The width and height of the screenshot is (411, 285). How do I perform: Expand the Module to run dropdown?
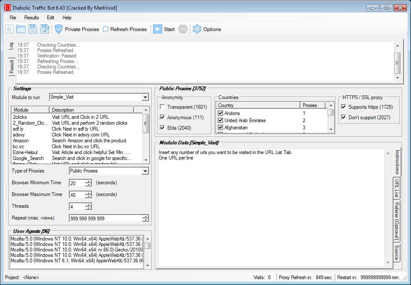145,97
